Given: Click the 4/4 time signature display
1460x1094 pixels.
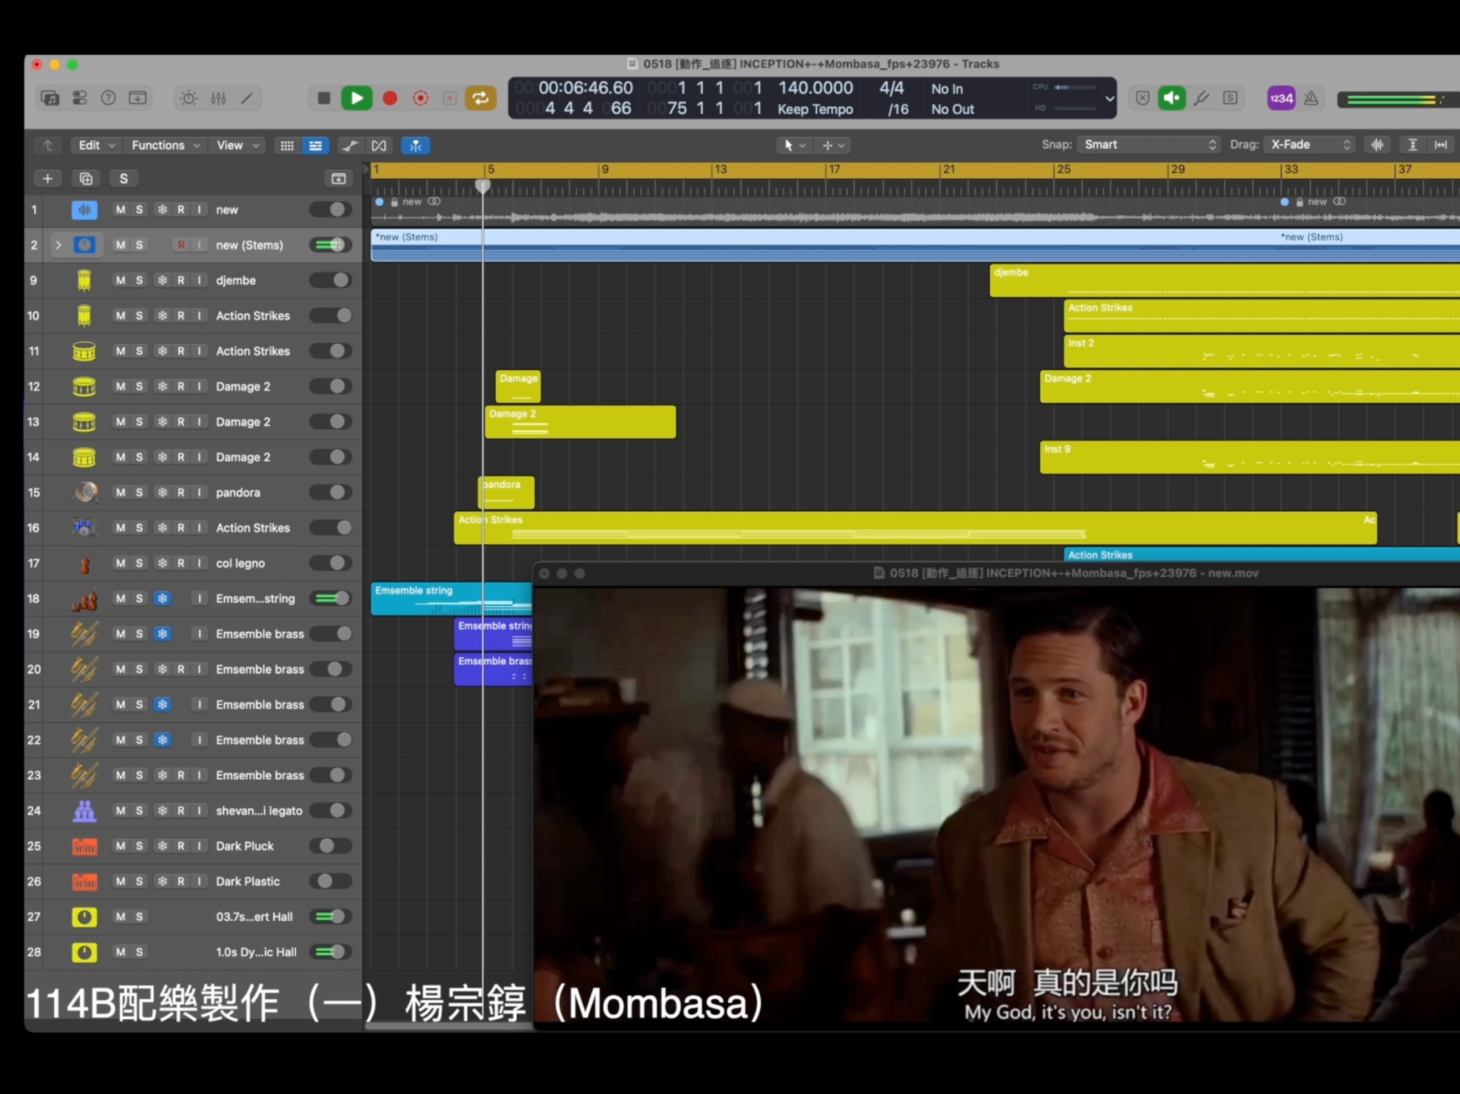Looking at the screenshot, I should tap(892, 88).
